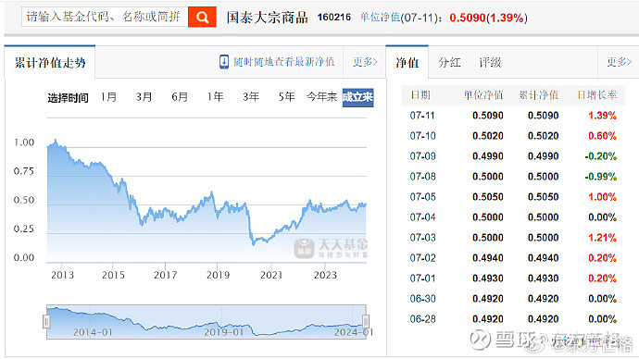
Task: Select the 1年 time range
Action: pos(215,97)
